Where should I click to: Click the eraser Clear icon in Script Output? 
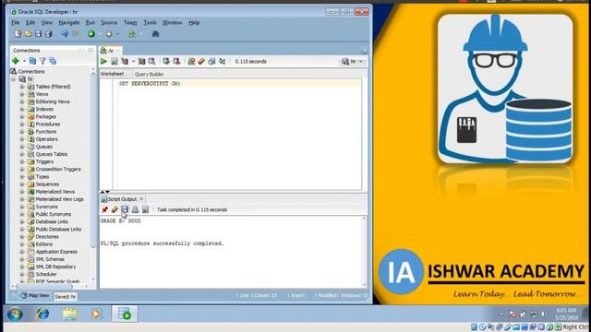point(115,209)
